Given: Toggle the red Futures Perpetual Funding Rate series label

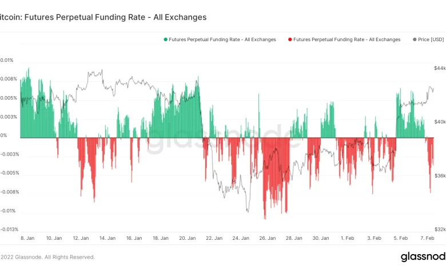Looking at the screenshot, I should pos(347,39).
